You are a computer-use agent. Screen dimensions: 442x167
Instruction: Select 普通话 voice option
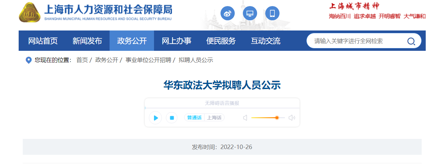(x=194, y=118)
